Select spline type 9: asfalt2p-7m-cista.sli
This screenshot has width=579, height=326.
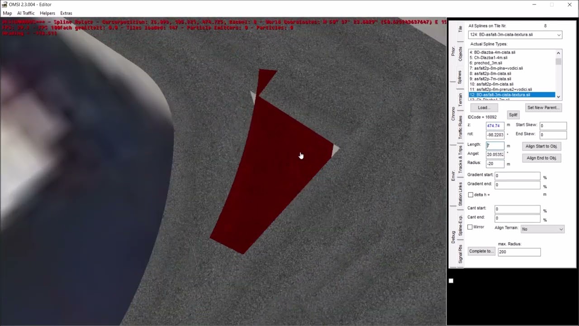(x=512, y=79)
